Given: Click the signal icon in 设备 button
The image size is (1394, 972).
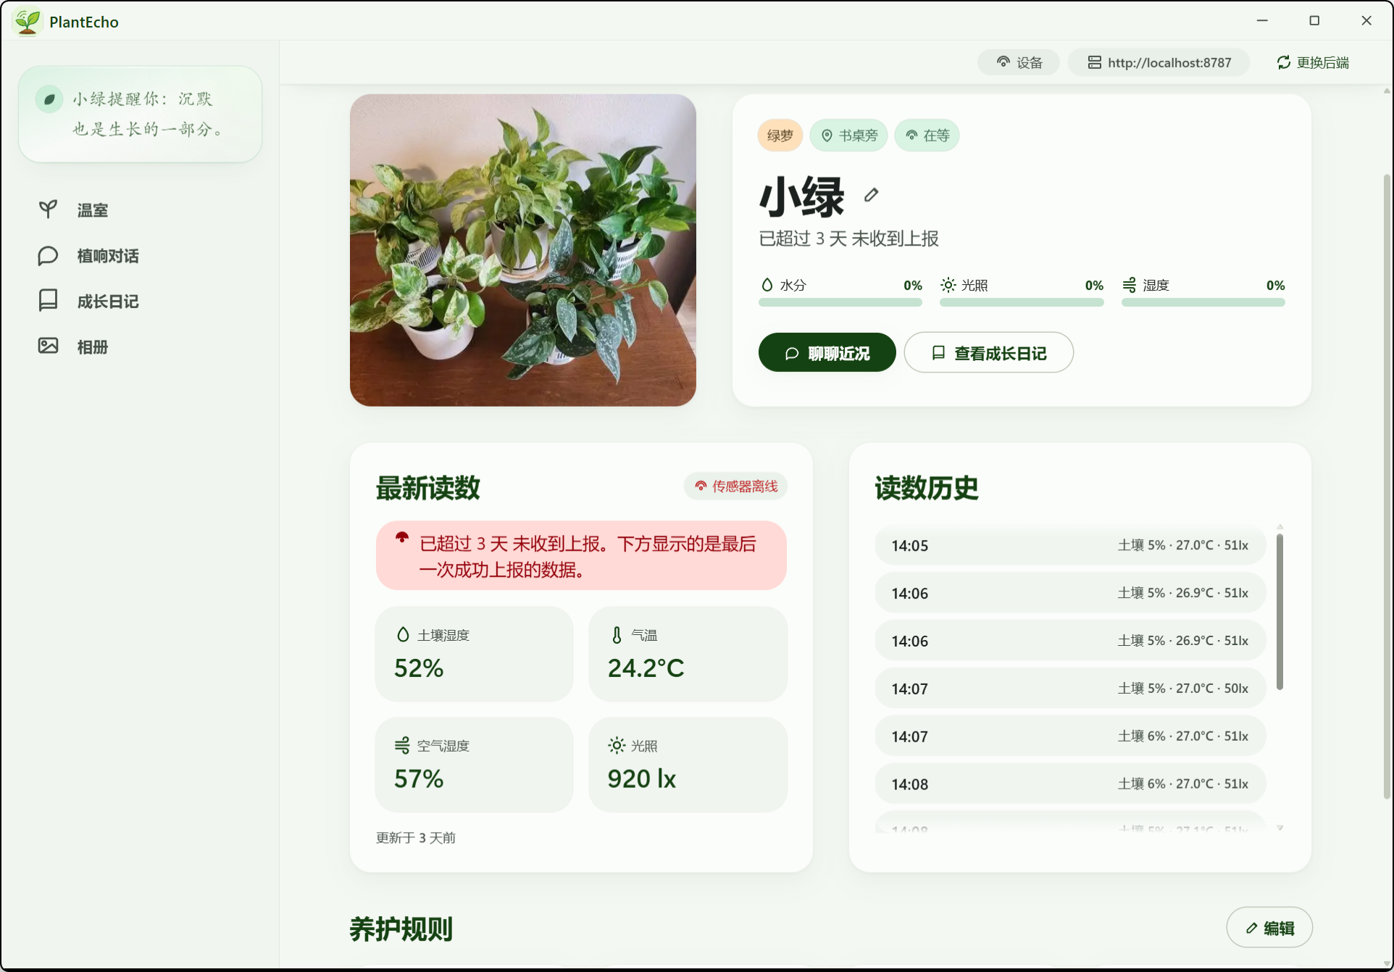Looking at the screenshot, I should [x=1003, y=62].
